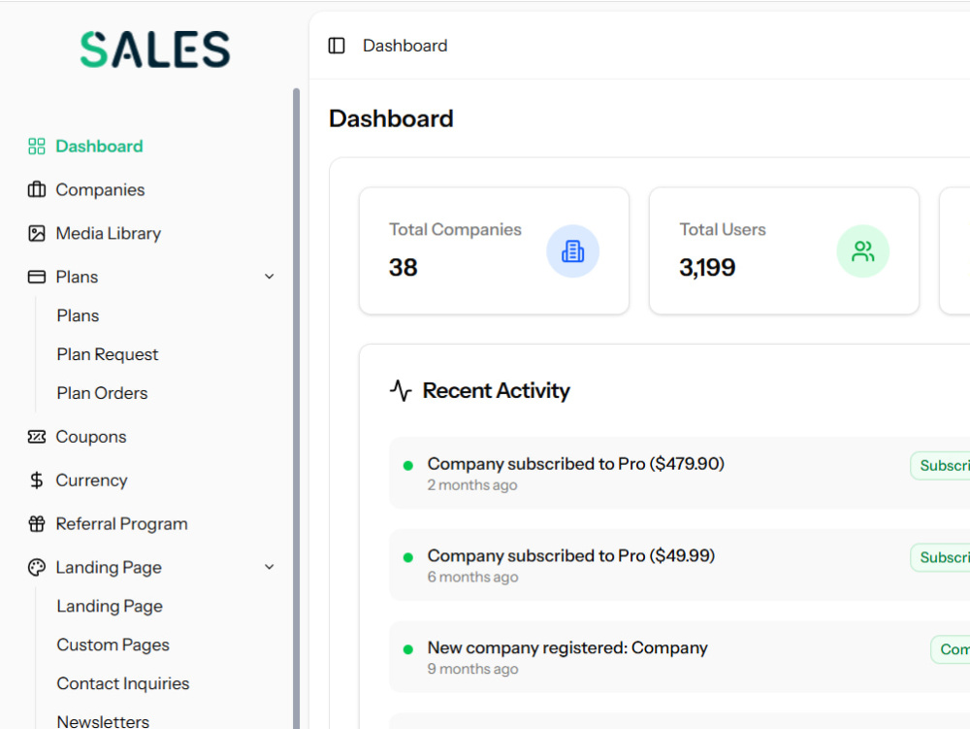The width and height of the screenshot is (970, 729).
Task: Open Custom Pages
Action: 113,645
